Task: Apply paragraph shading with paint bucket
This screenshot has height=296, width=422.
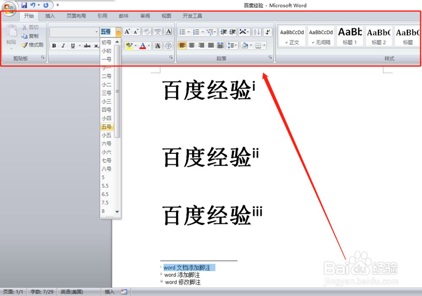Action: pos(245,46)
